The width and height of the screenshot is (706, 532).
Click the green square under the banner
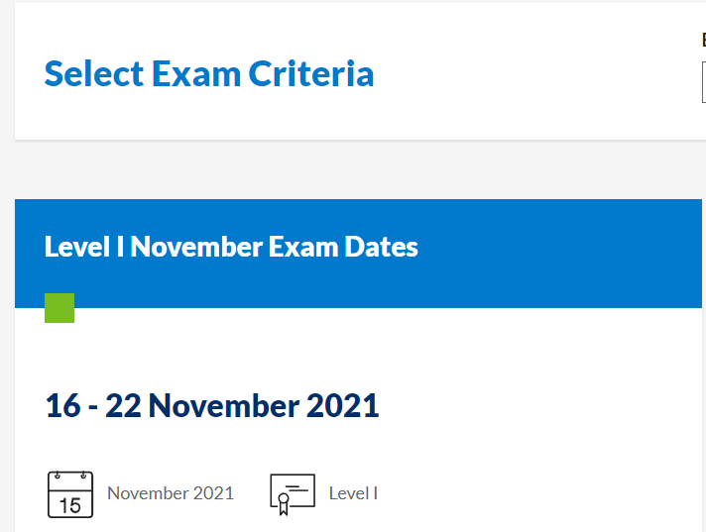[x=59, y=308]
